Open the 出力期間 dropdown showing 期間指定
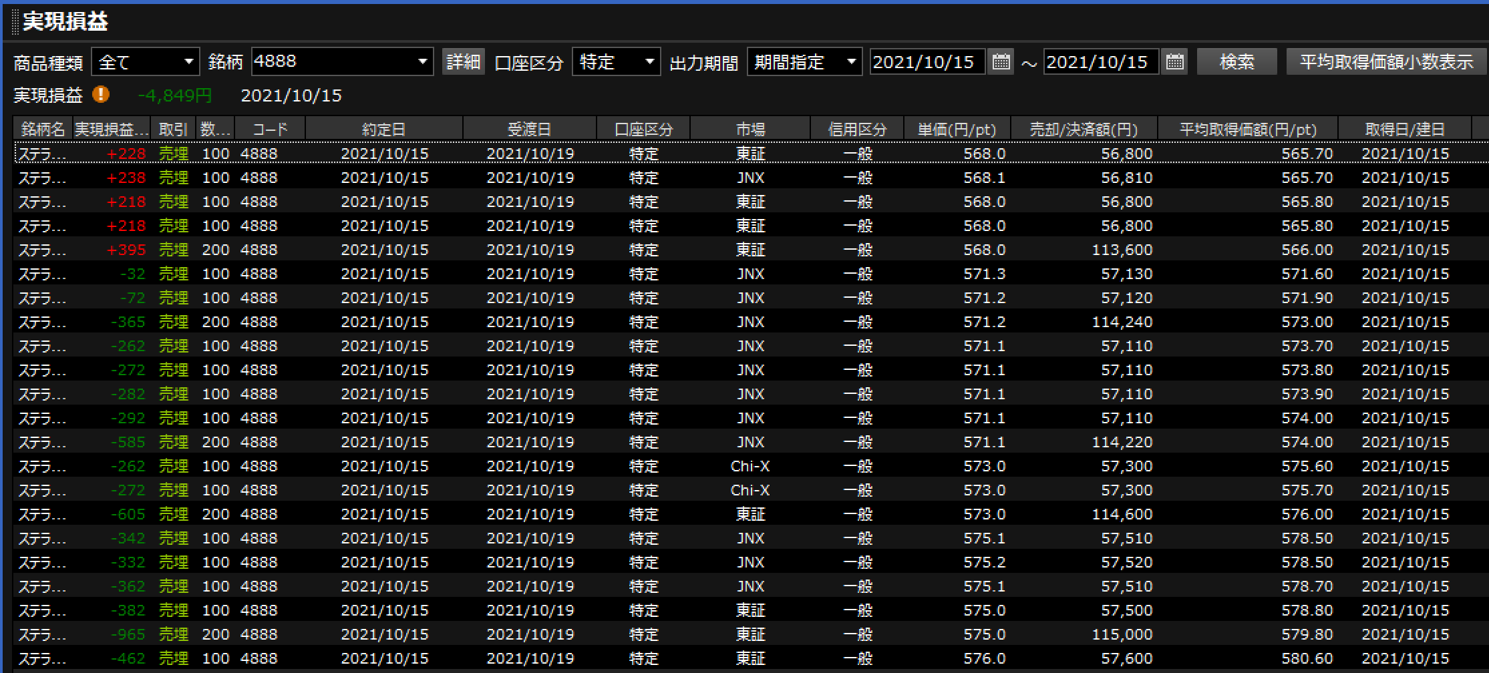This screenshot has height=673, width=1489. click(x=804, y=62)
